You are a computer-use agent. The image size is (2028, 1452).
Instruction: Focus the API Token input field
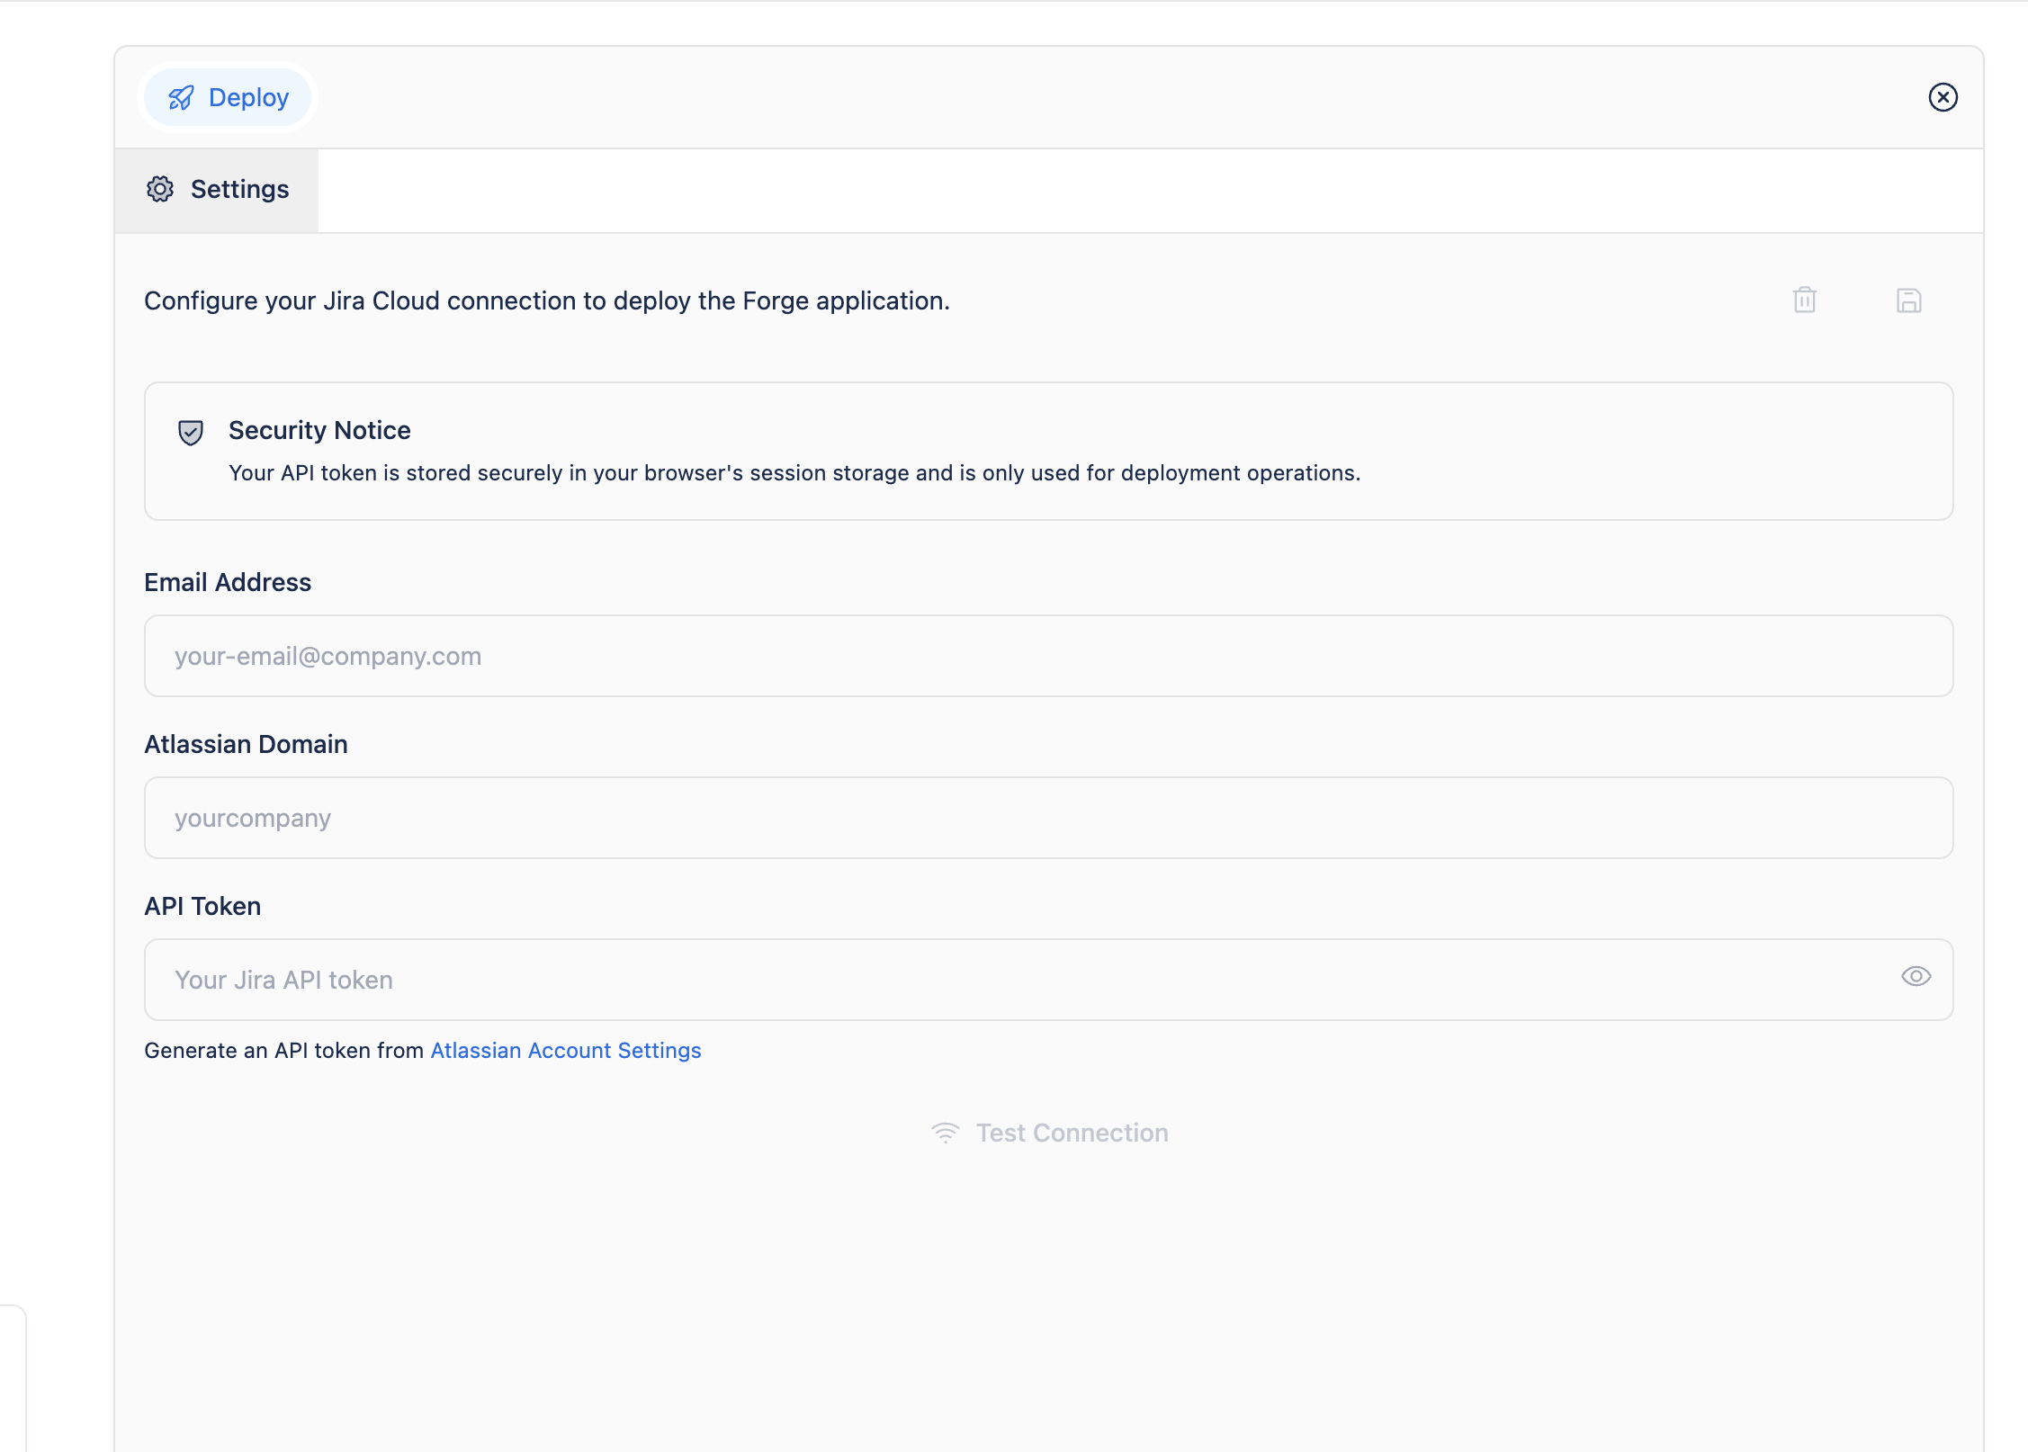coord(1048,980)
